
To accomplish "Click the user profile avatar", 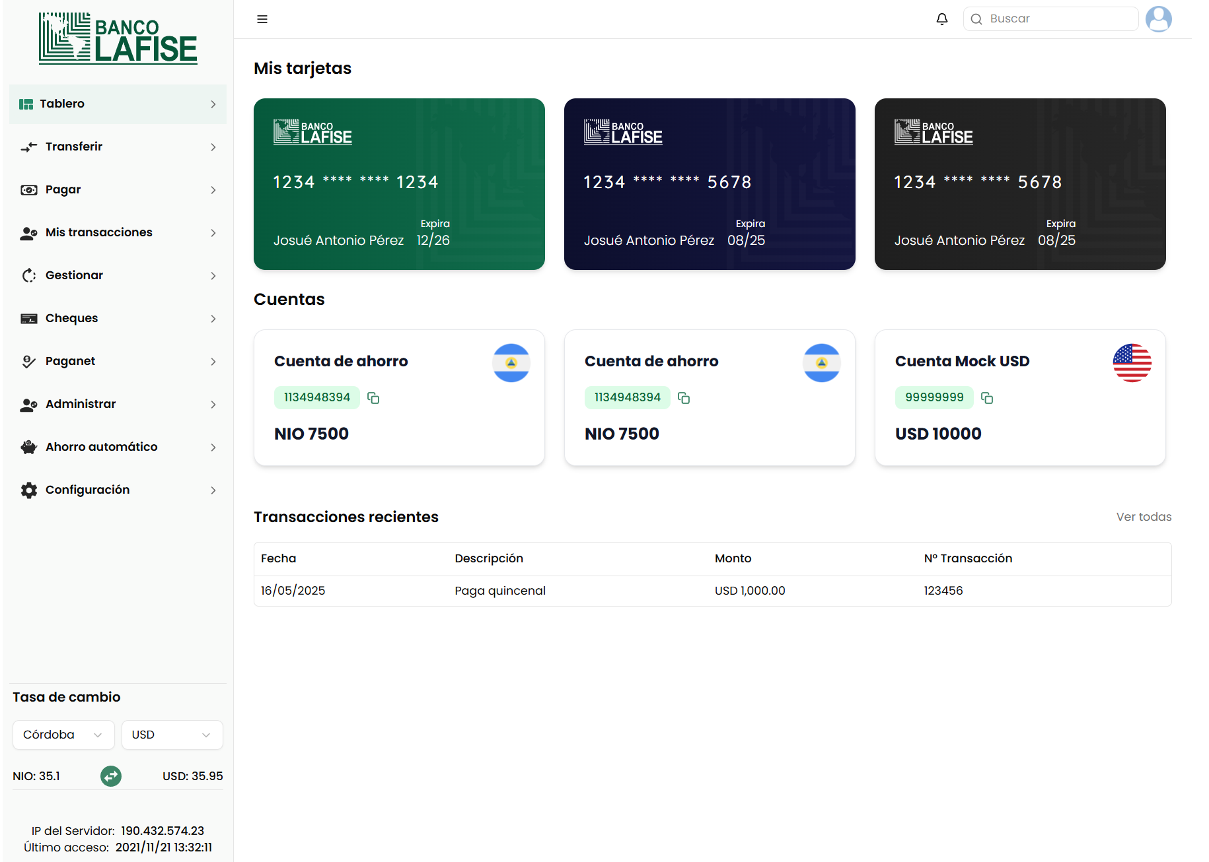I will [x=1159, y=18].
